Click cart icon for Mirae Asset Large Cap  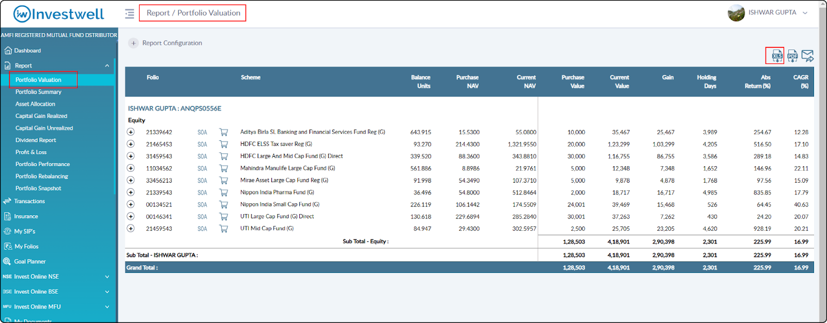click(223, 181)
